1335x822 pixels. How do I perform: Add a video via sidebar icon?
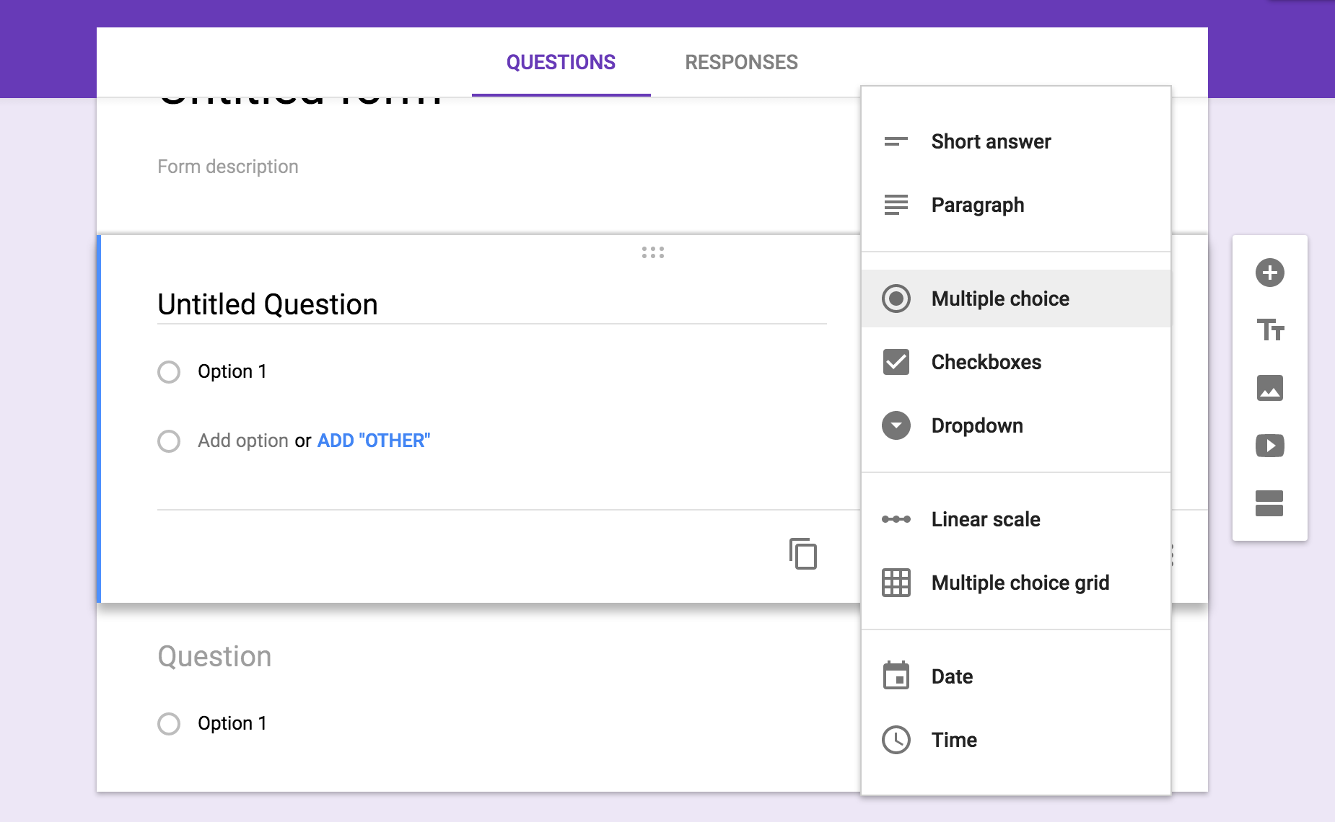1270,446
